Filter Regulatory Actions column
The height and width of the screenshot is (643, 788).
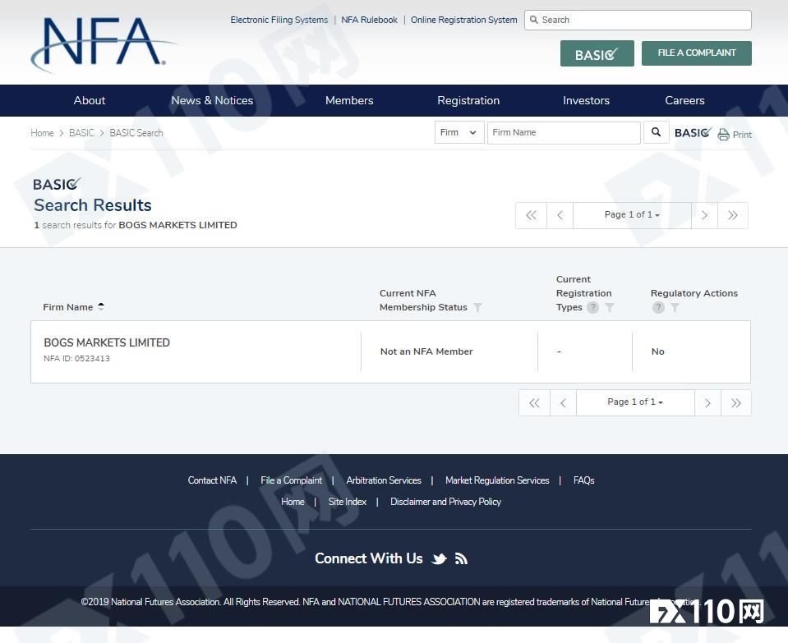click(x=675, y=307)
